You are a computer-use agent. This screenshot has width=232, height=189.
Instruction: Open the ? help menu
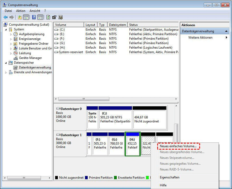45,11
